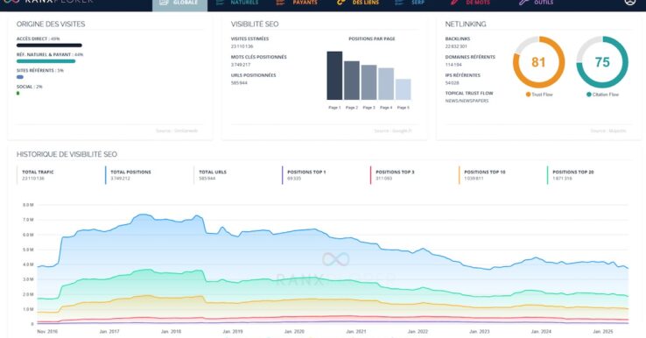Click the Citation Flow 75 gauge

[x=602, y=62]
